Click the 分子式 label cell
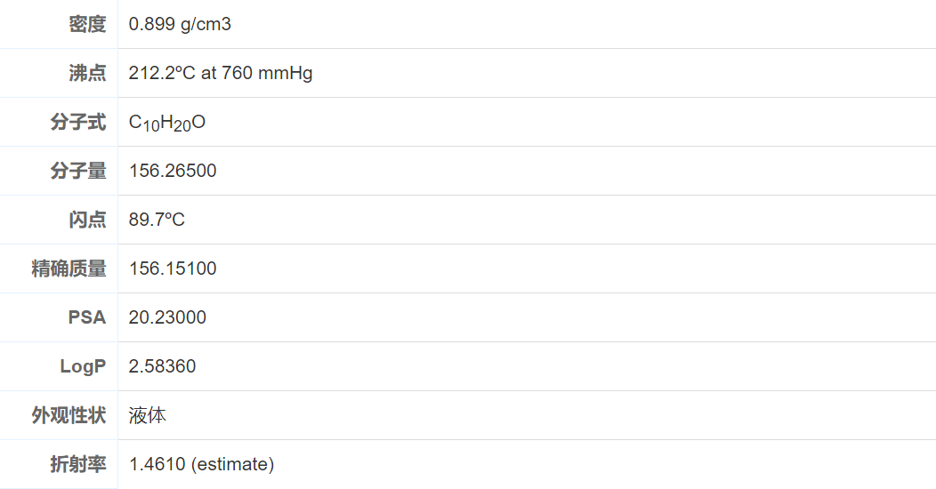The image size is (936, 489). [x=78, y=122]
